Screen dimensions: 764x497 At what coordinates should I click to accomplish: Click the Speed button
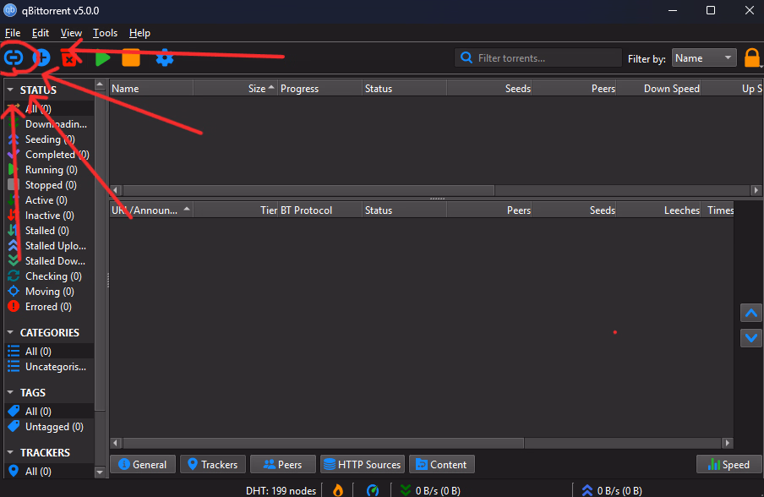729,464
